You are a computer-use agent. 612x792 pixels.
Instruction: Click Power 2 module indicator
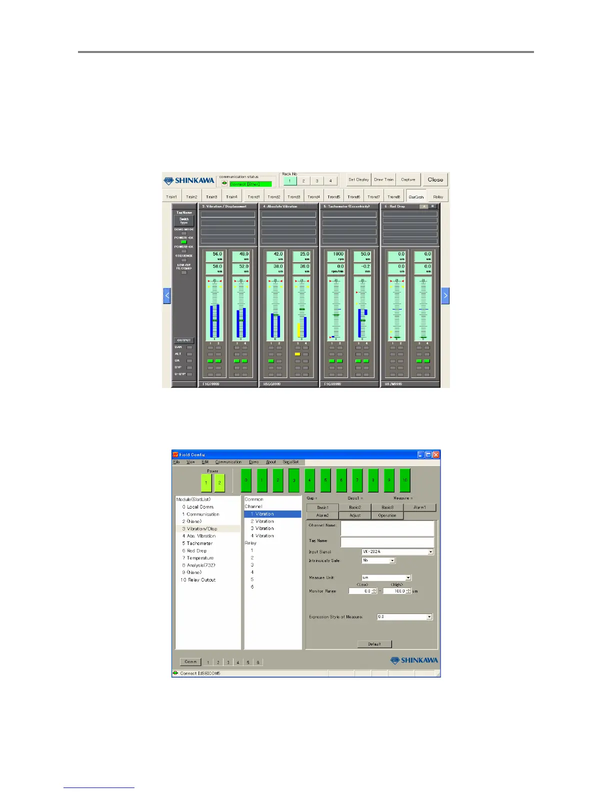click(219, 483)
